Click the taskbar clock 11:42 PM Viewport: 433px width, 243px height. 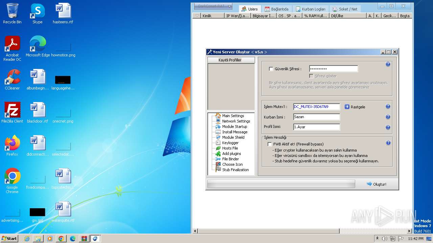415,239
